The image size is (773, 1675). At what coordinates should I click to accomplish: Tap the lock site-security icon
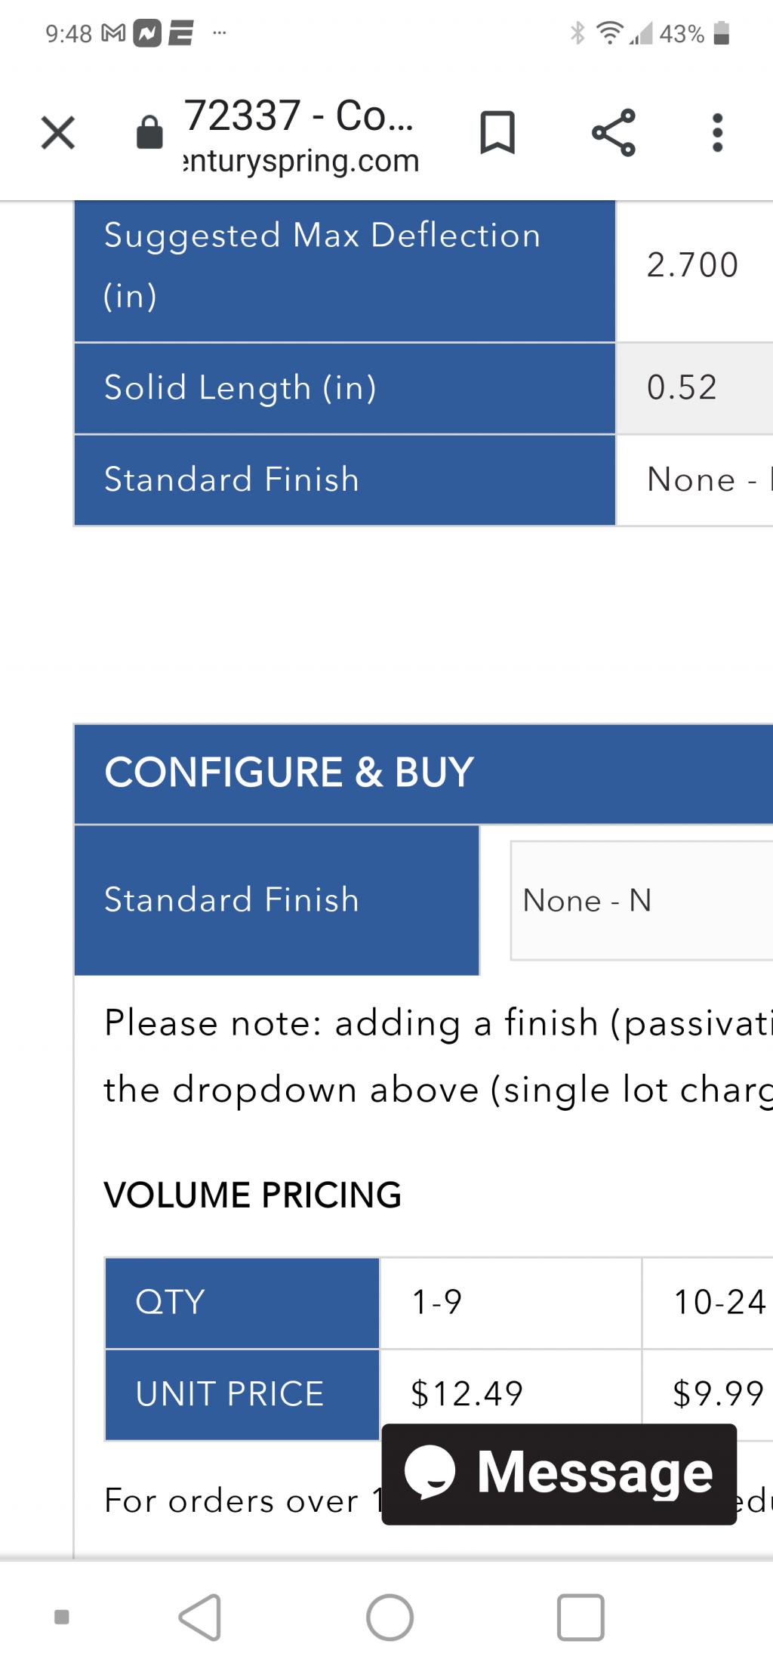149,132
